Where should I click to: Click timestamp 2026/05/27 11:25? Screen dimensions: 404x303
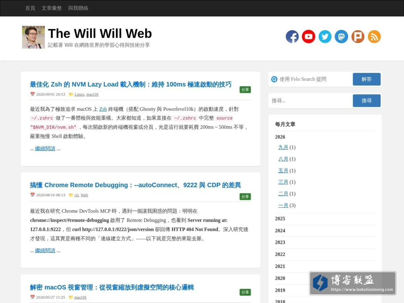pyautogui.click(x=51, y=297)
